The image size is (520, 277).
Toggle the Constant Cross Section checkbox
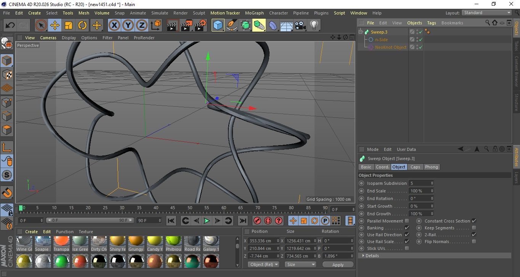click(x=474, y=221)
